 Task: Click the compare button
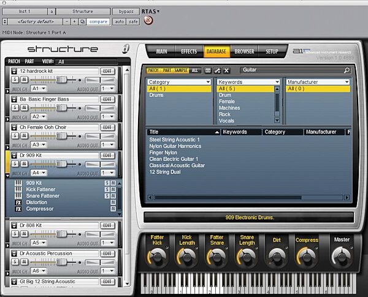(x=98, y=21)
